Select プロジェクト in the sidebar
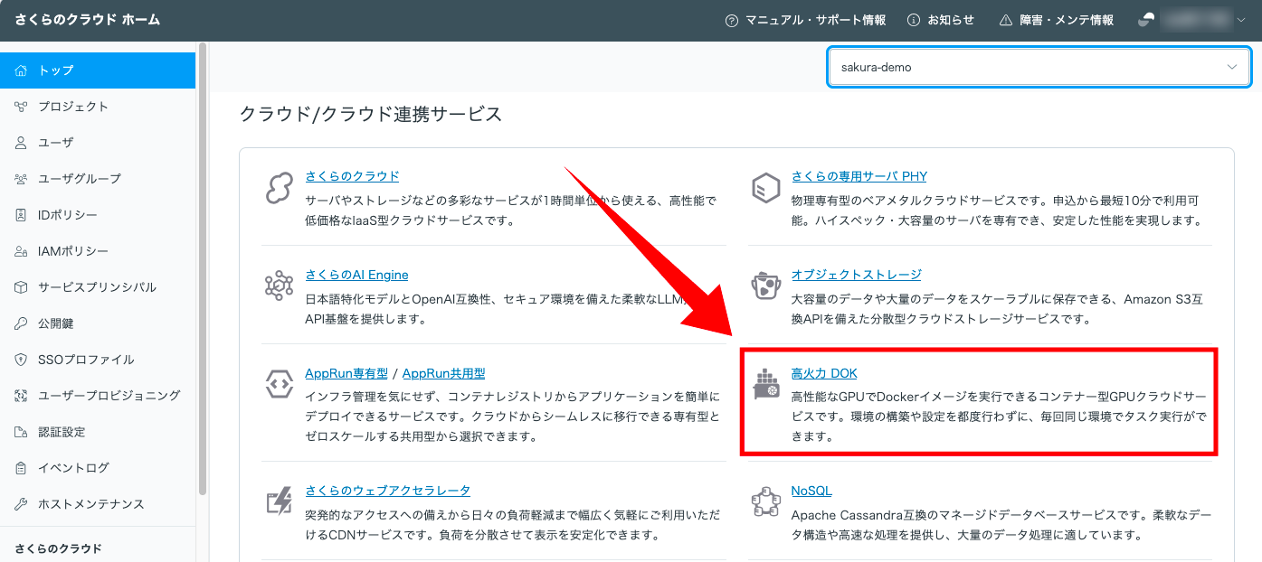The image size is (1262, 562). [x=72, y=107]
